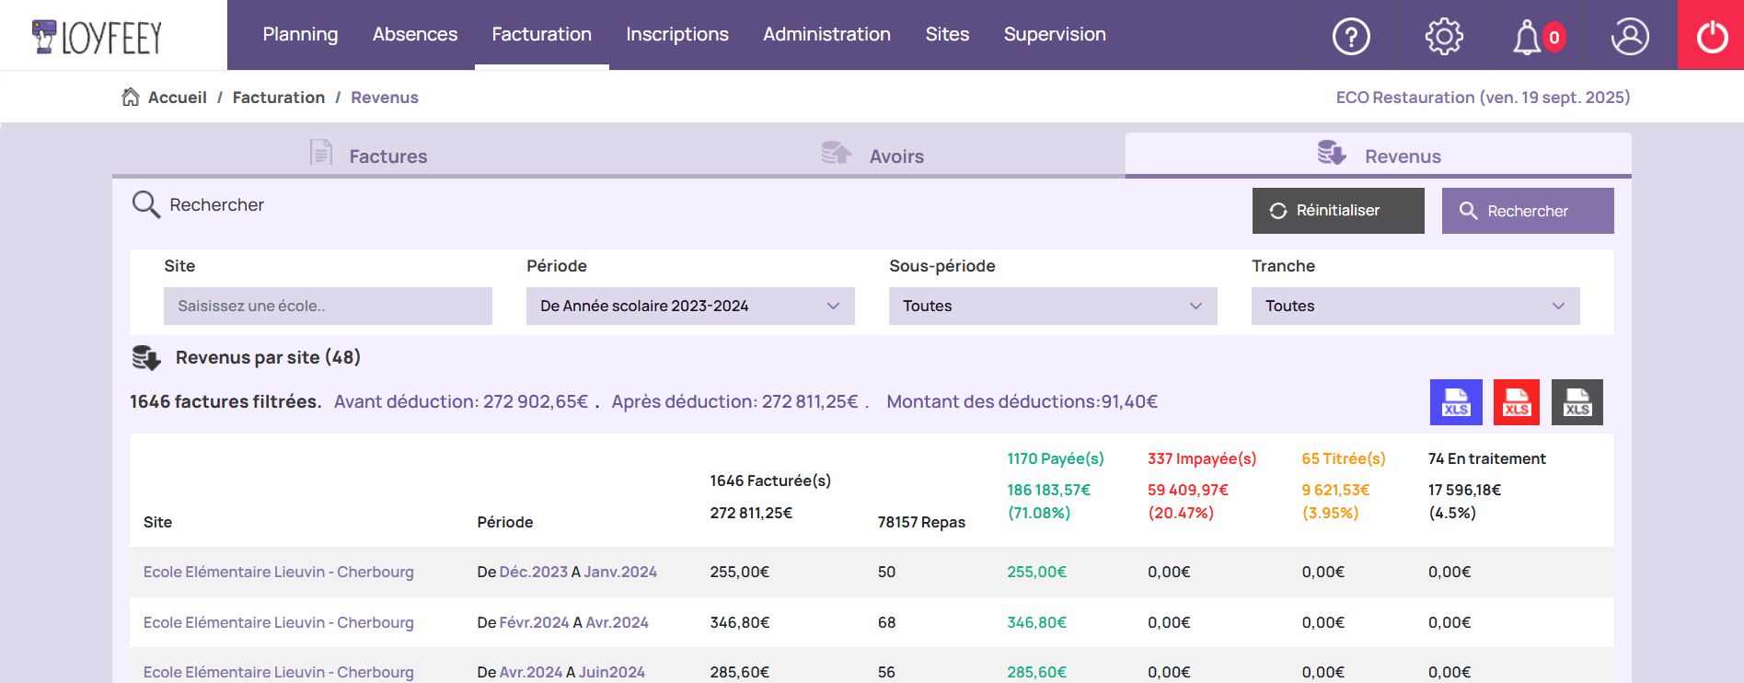Export with the red XLS icon
The image size is (1744, 683).
(1517, 402)
